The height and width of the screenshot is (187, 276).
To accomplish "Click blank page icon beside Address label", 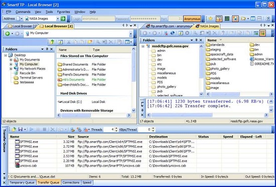I will coord(18,18).
